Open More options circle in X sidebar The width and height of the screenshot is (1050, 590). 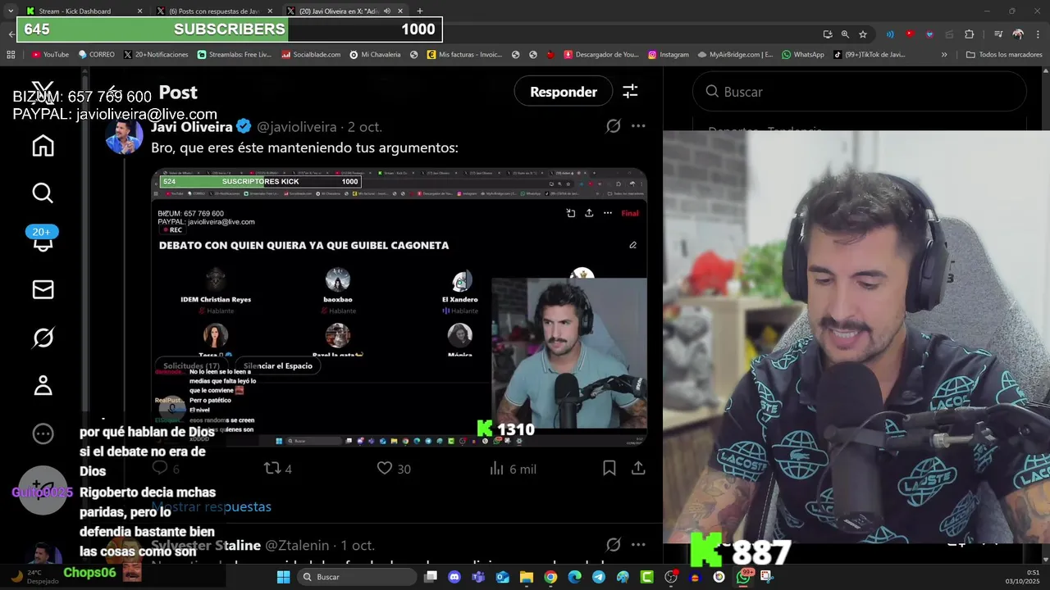[x=43, y=433]
